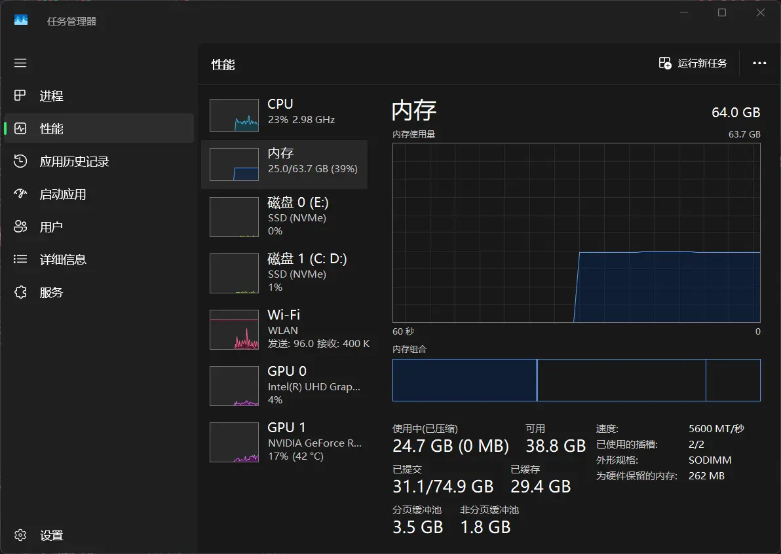Select the GPU 0 thumbnail graph
Image resolution: width=781 pixels, height=554 pixels.
(234, 386)
